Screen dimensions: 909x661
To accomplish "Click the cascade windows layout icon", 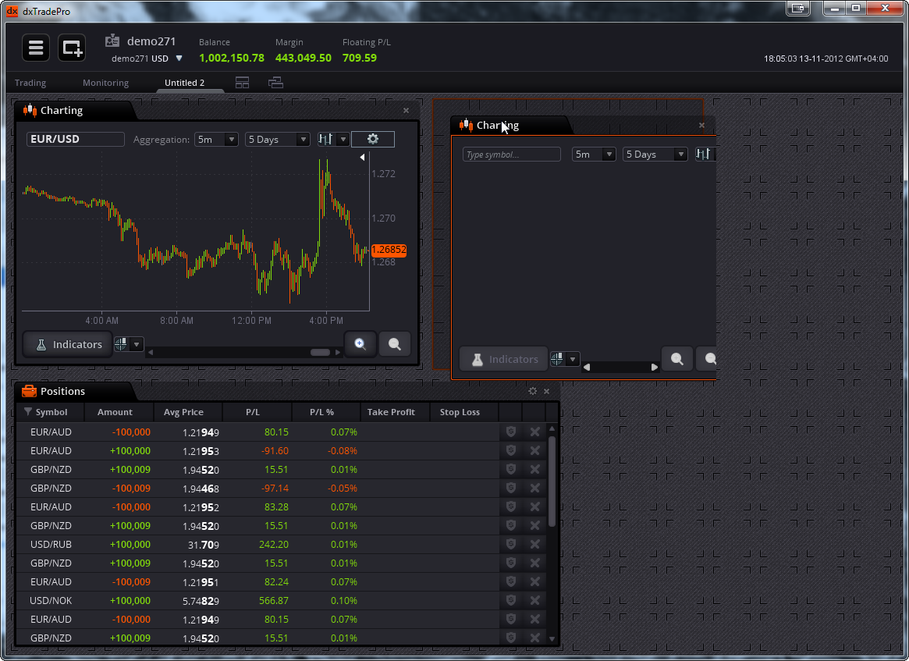I will point(275,83).
